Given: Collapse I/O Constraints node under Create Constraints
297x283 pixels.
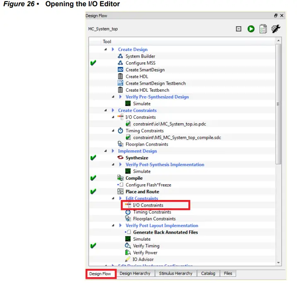Looking at the screenshot, I should [x=113, y=117].
